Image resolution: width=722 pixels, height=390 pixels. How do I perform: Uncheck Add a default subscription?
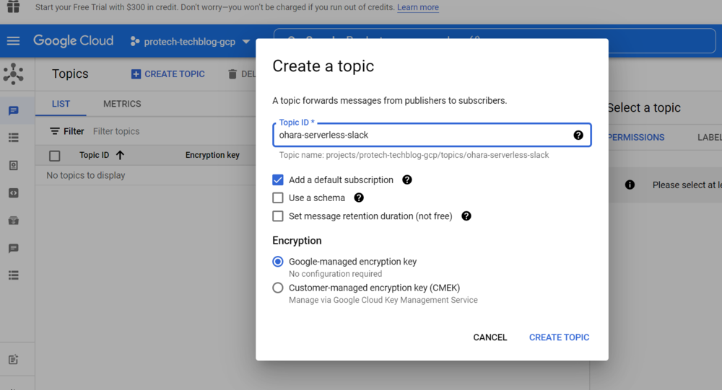tap(278, 180)
